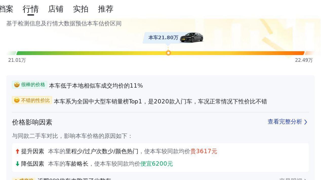Expand full analysis via the chevron arrow
This screenshot has width=321, height=180.
click(x=306, y=122)
